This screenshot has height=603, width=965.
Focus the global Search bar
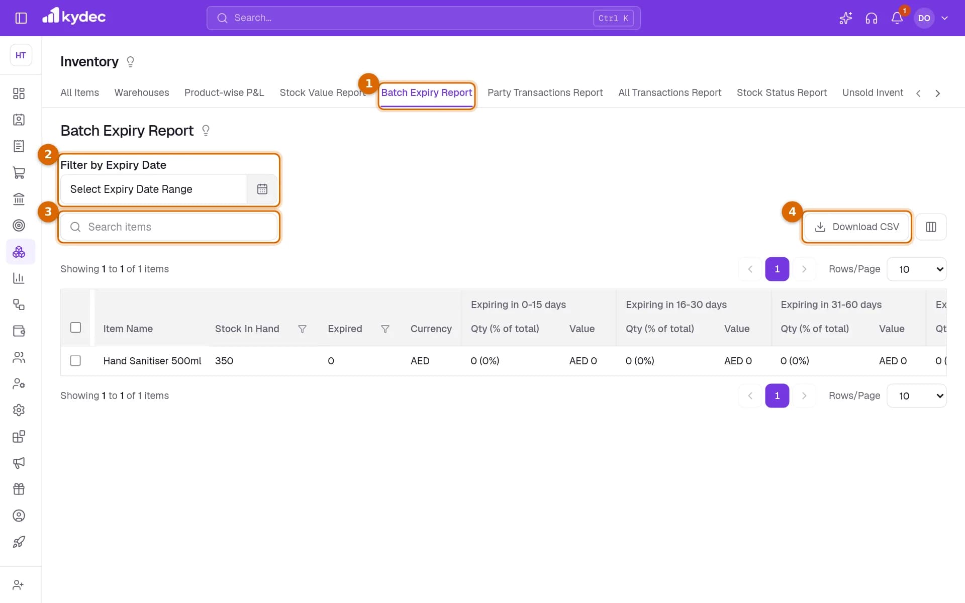423,18
